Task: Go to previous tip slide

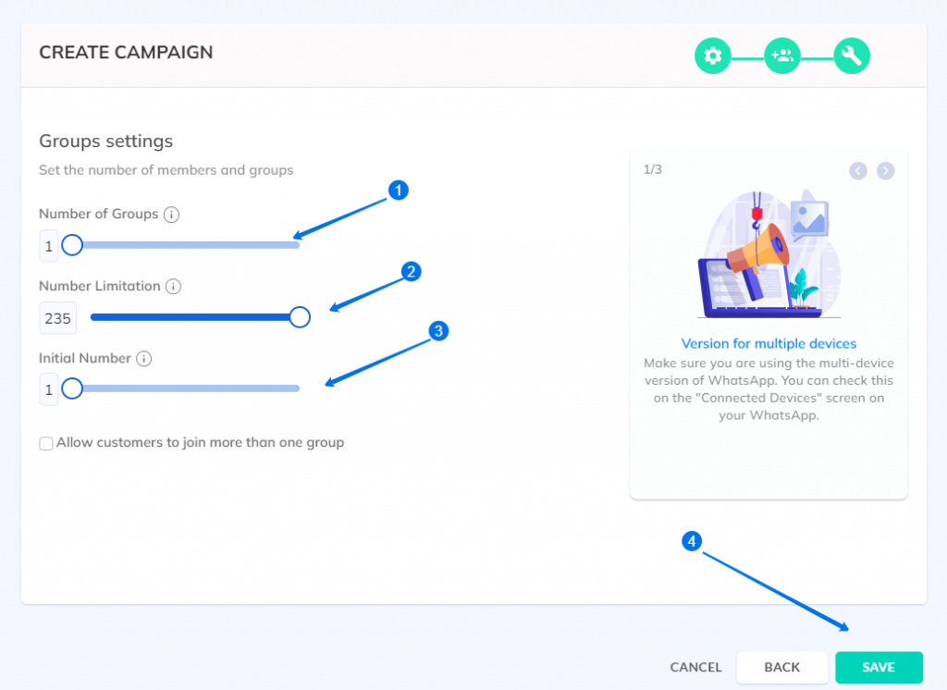Action: coord(858,171)
